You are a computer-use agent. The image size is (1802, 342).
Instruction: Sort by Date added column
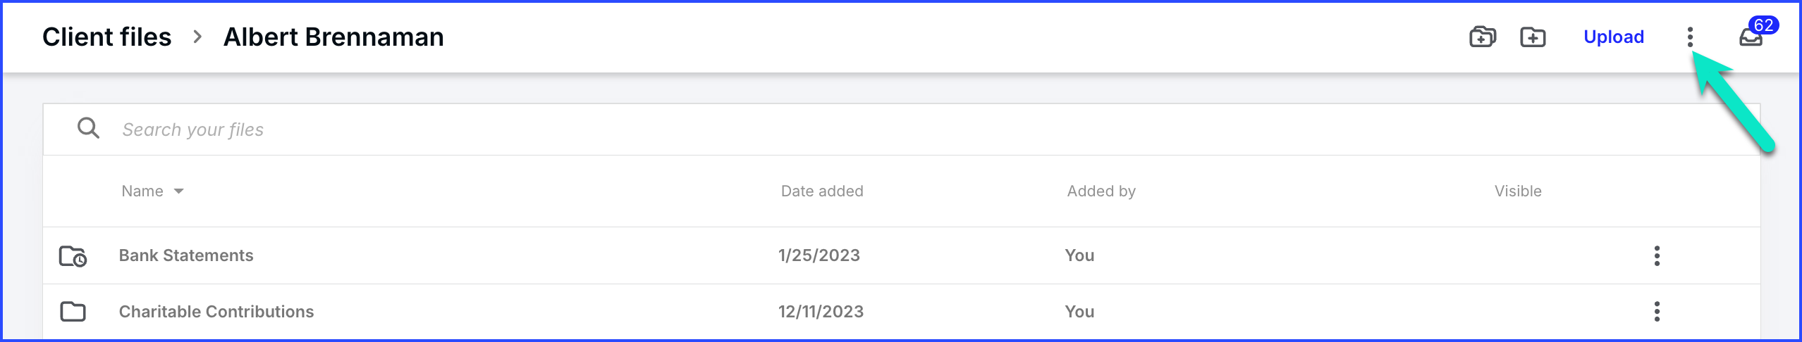[x=822, y=191]
